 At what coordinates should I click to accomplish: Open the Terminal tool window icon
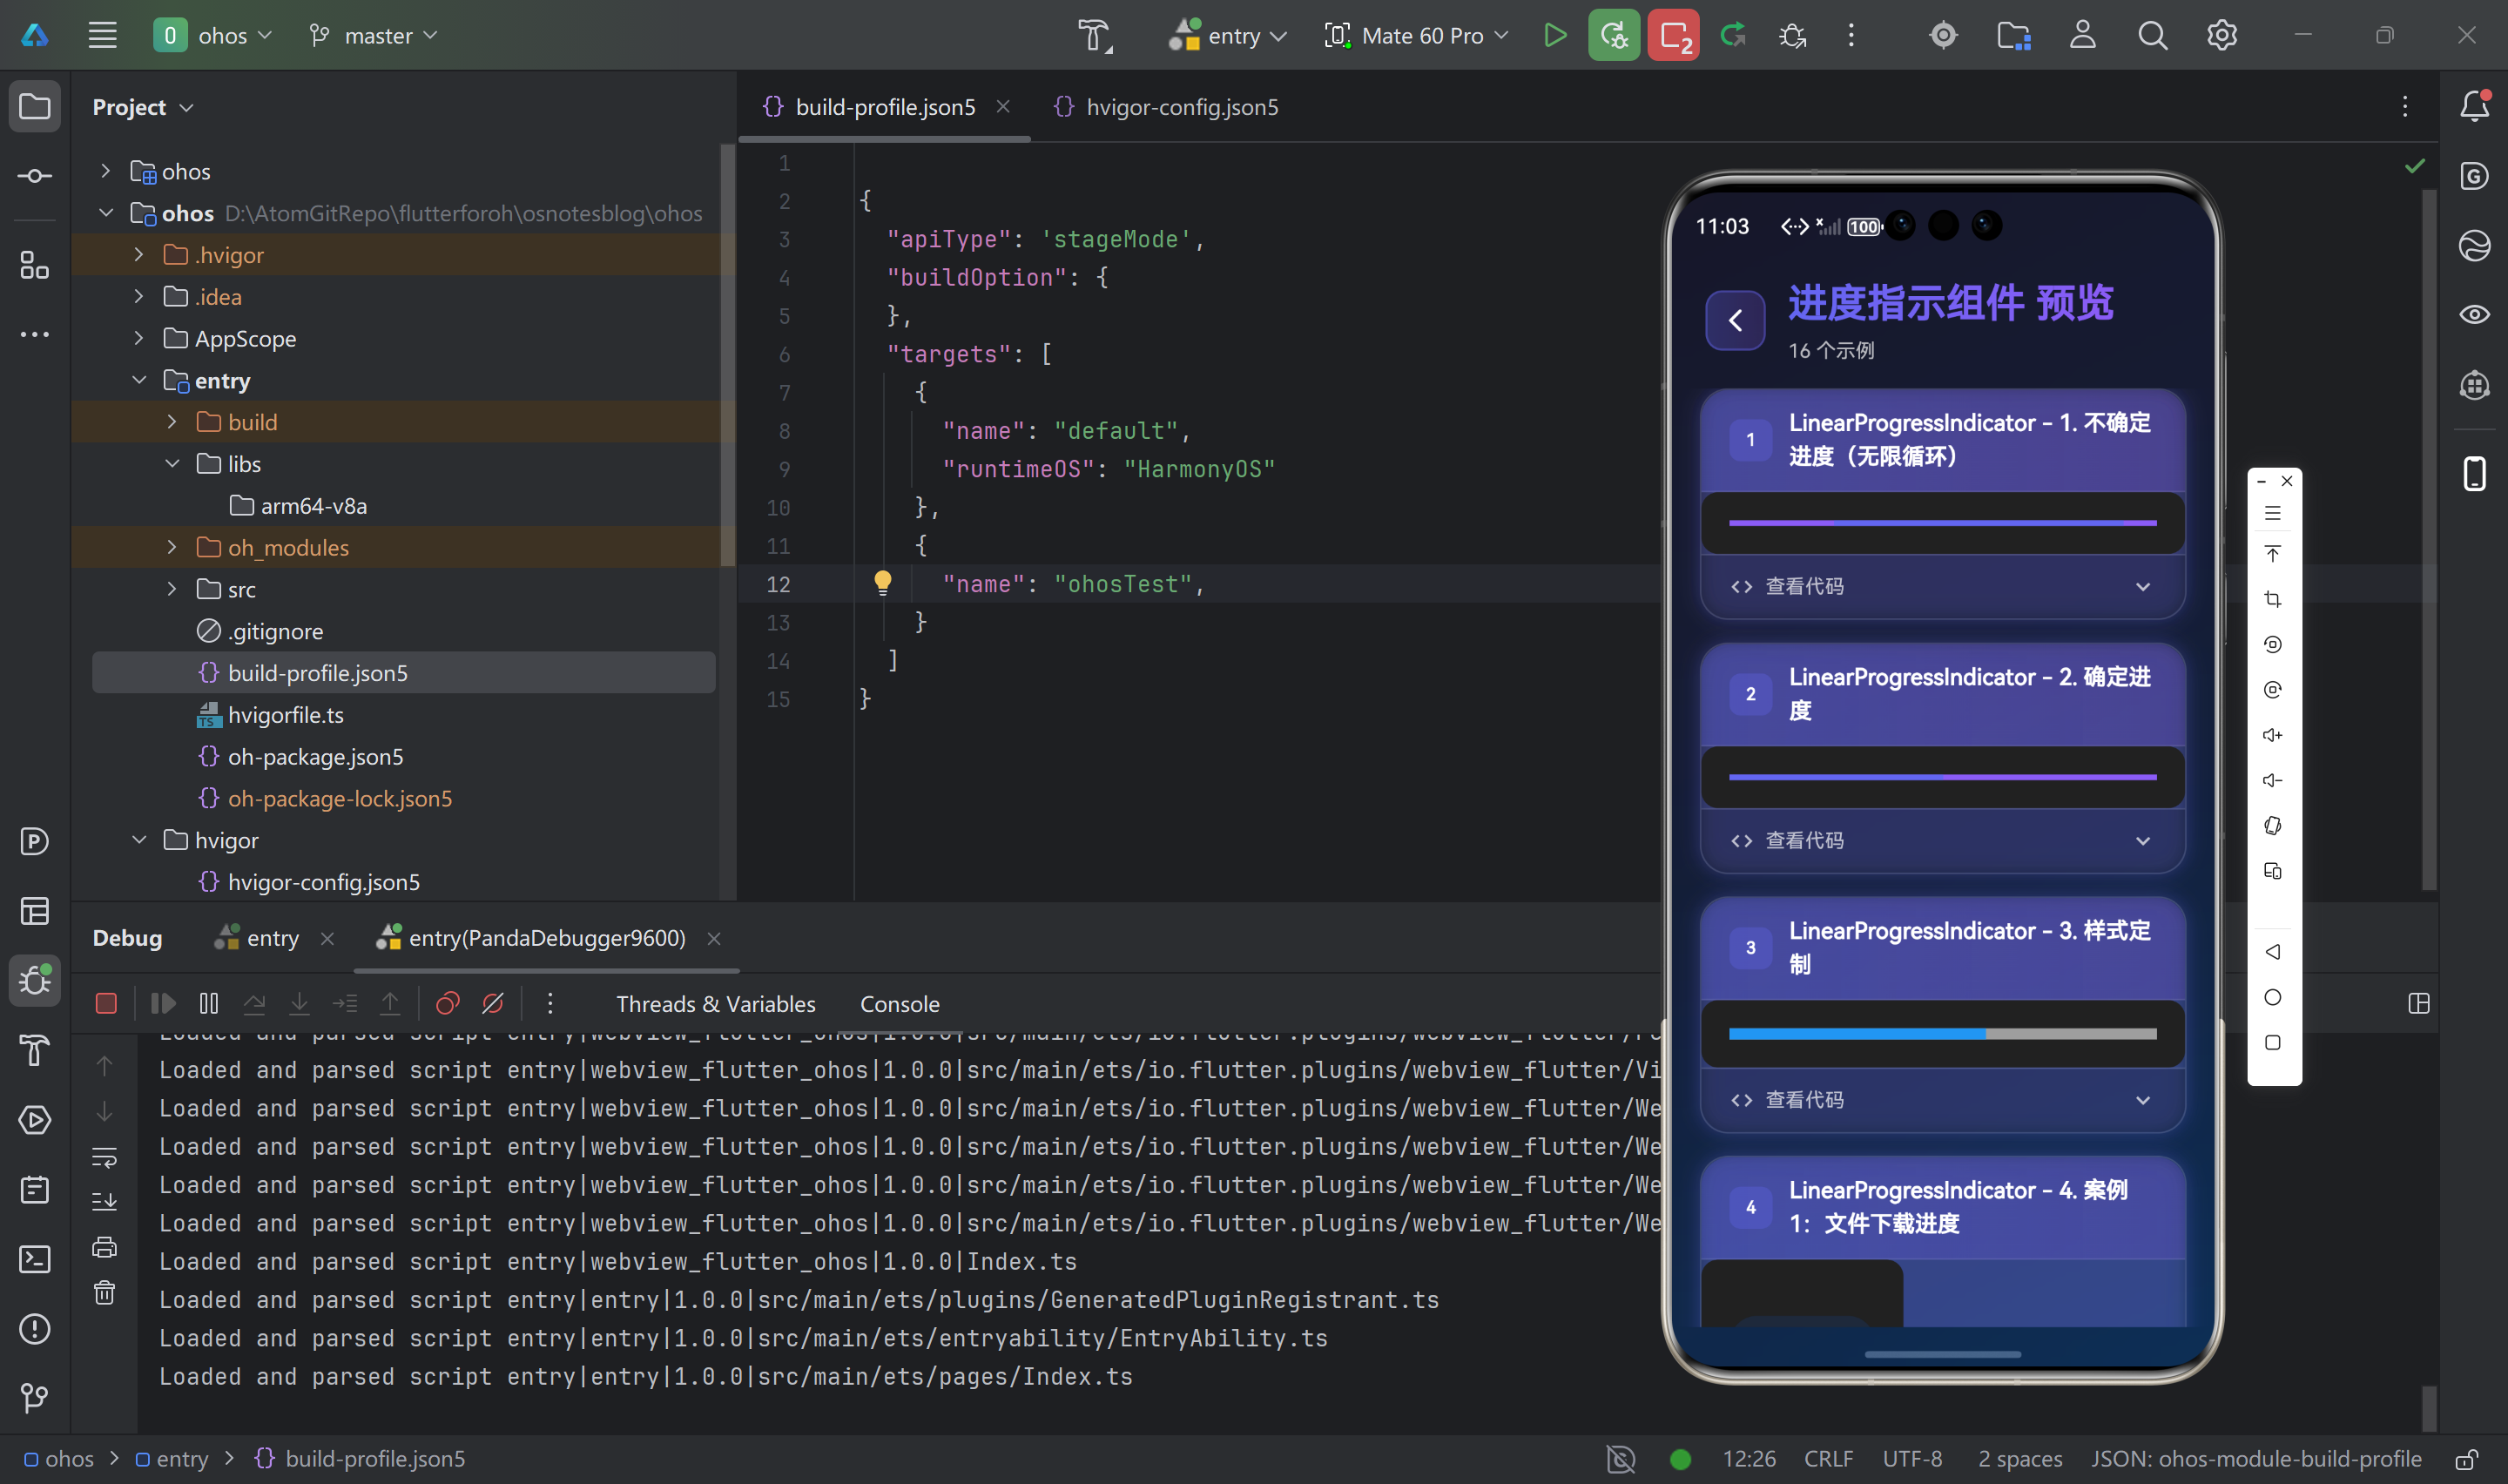click(35, 1259)
